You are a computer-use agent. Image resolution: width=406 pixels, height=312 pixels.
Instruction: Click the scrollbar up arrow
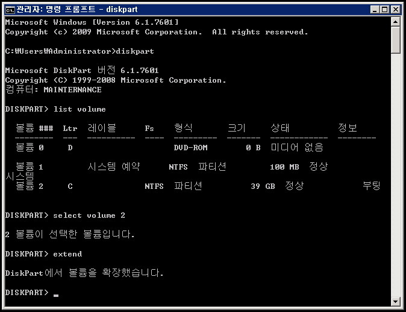coord(395,22)
